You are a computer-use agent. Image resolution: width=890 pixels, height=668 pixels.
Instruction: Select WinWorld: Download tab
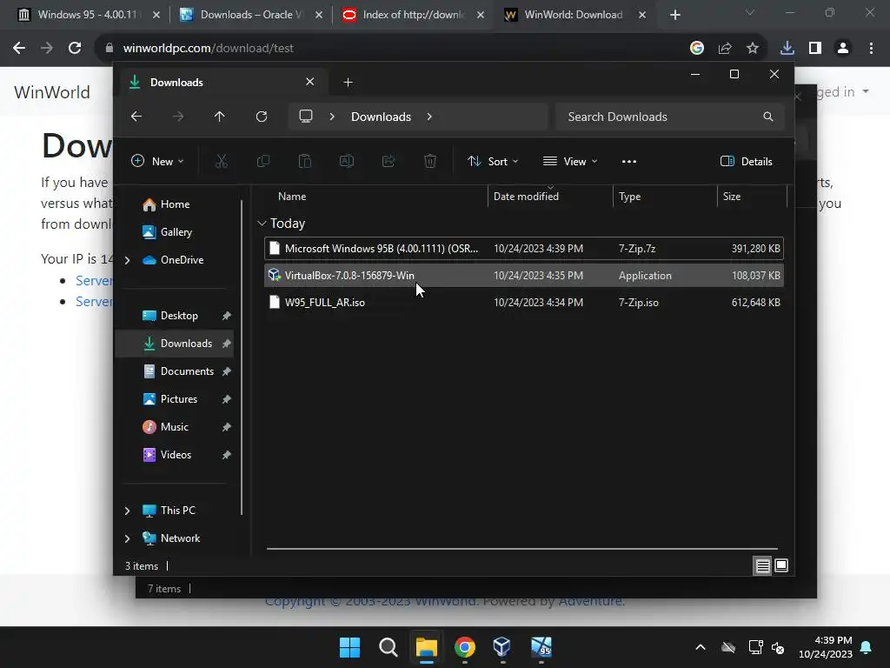click(x=575, y=15)
